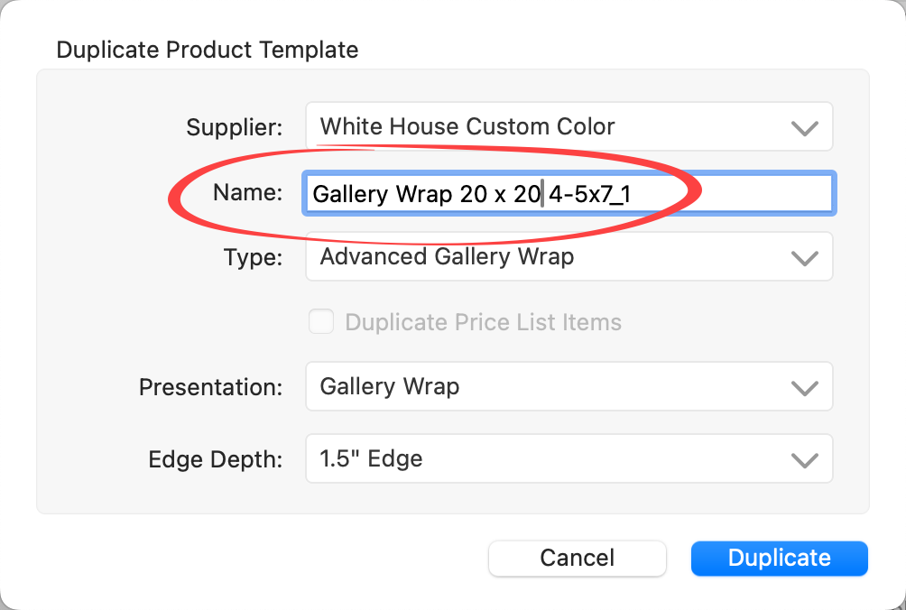Image resolution: width=906 pixels, height=610 pixels.
Task: Click the "Name:" field label
Action: click(247, 192)
